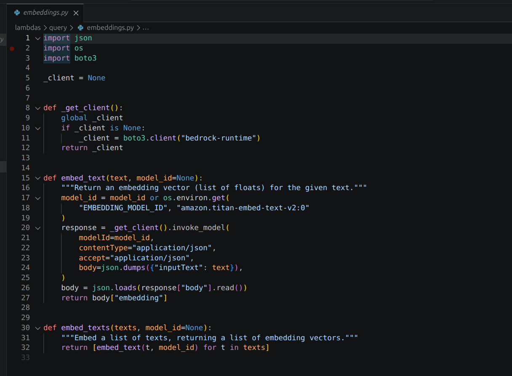Click the embed_text function name on line 15
512x376 pixels.
(83, 178)
